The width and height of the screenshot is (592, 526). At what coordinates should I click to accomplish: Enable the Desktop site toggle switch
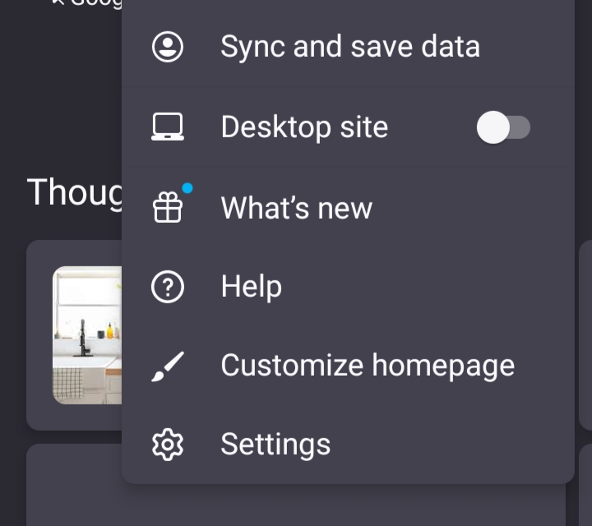click(503, 128)
